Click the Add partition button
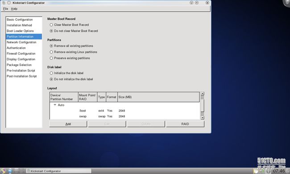This screenshot has width=290, height=174. (68, 124)
